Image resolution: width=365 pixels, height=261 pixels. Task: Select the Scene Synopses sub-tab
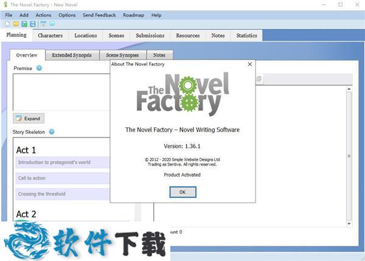[x=122, y=55]
